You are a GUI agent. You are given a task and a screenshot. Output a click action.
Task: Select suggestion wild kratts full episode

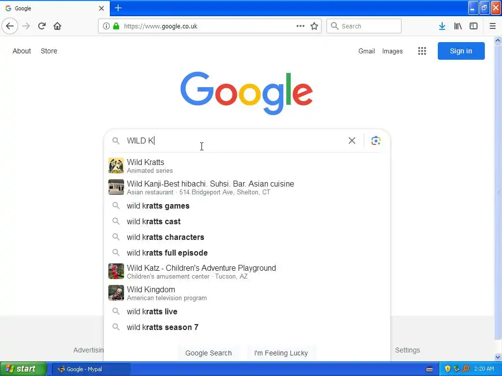(247, 253)
